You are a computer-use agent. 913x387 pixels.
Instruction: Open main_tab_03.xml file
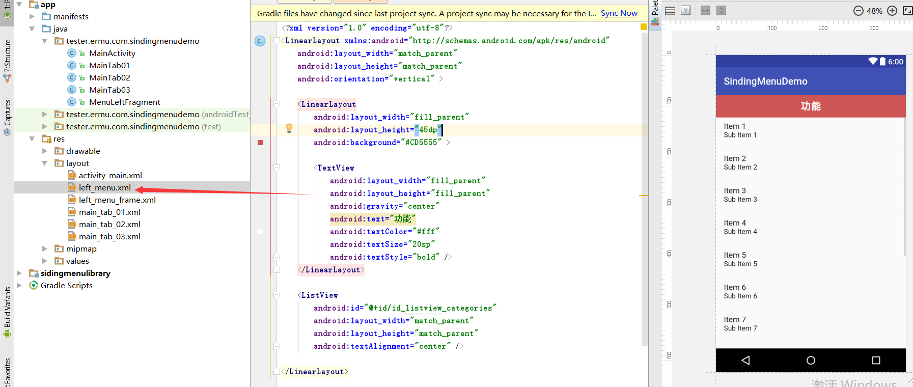(x=109, y=236)
